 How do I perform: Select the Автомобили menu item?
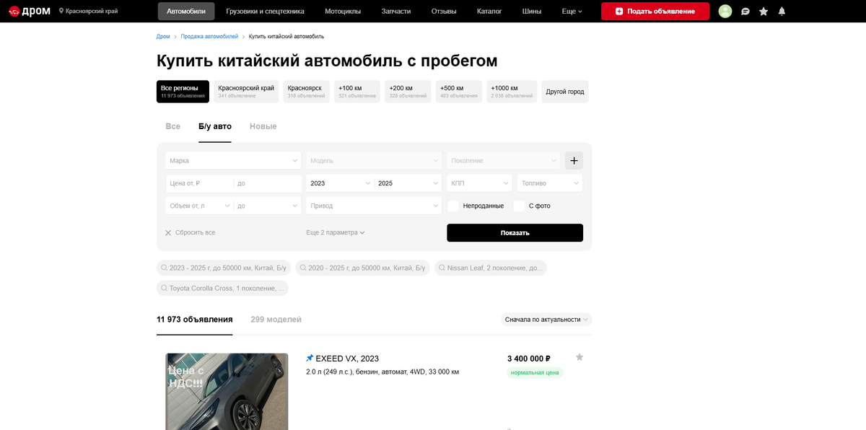pos(186,11)
